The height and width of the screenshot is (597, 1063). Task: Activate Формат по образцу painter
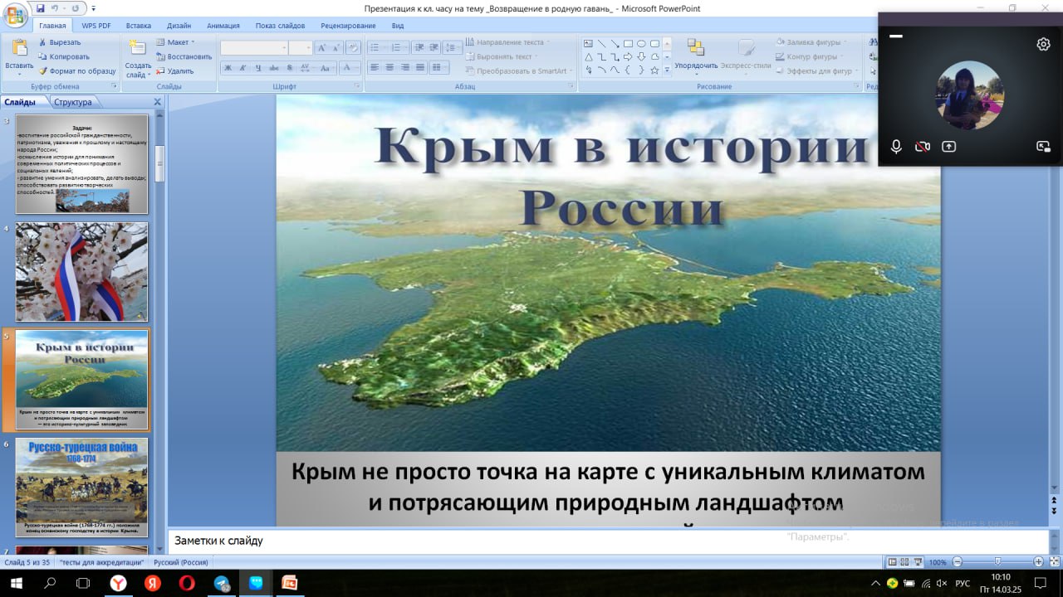click(76, 70)
